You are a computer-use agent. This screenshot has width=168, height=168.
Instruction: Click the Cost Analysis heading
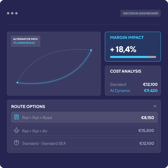125,71
